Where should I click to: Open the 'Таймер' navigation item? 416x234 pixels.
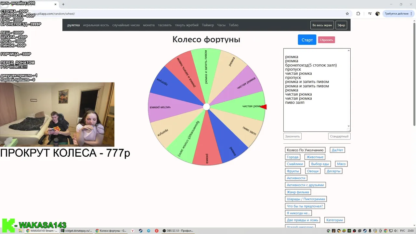(208, 25)
